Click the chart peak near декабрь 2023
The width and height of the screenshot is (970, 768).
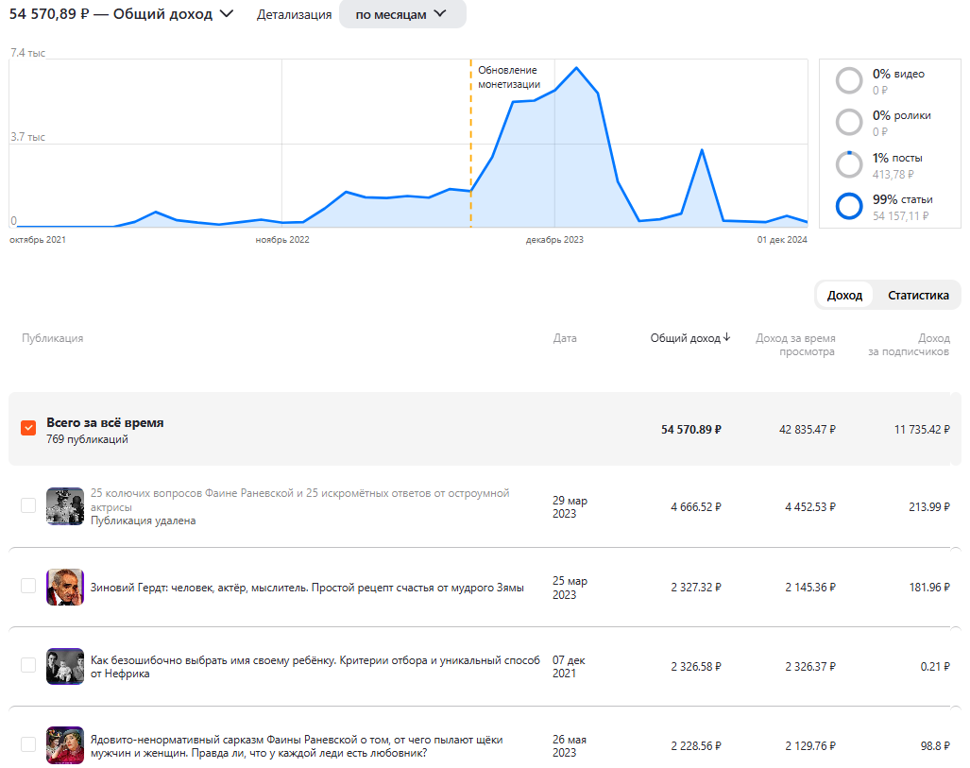576,67
